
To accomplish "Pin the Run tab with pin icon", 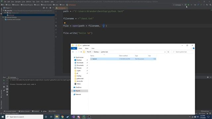I will click(4, 90).
